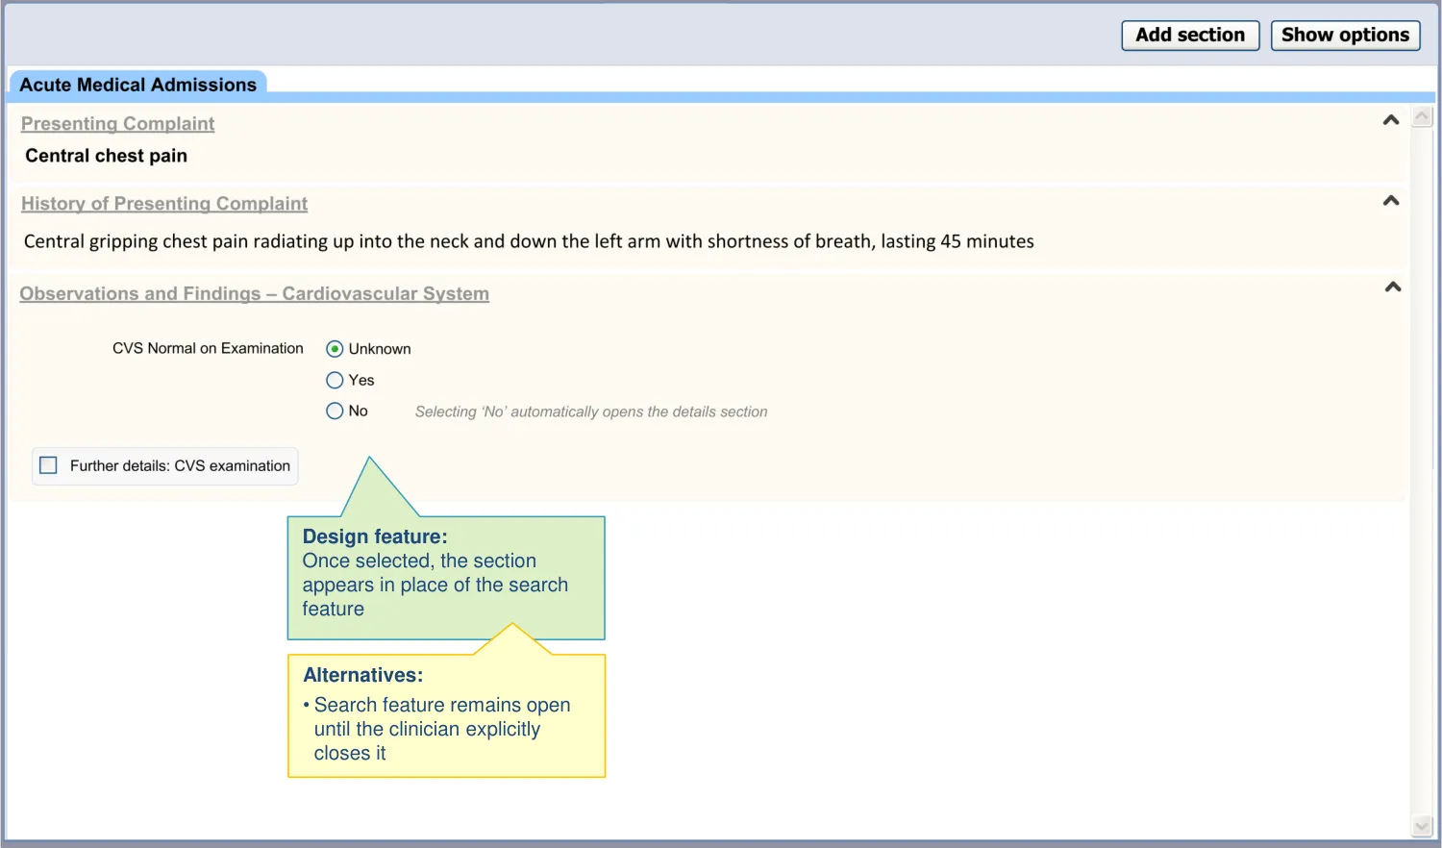Click the central gripping chest pain history text
The width and height of the screenshot is (1442, 848).
point(528,241)
